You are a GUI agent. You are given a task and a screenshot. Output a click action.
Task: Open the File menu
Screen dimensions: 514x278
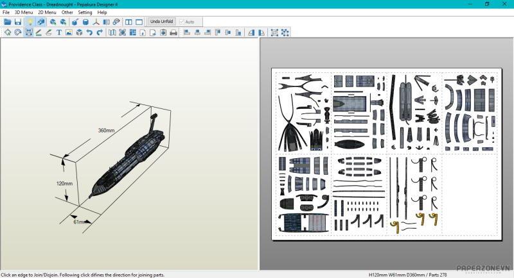point(6,12)
